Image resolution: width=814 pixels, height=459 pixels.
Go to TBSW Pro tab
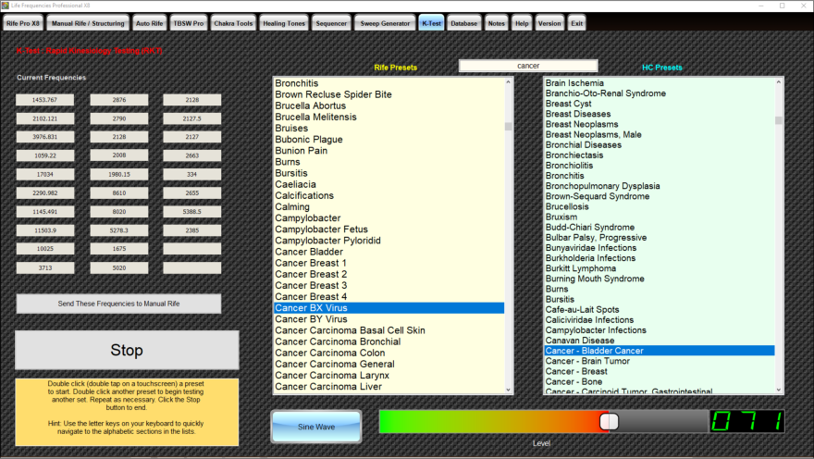point(189,23)
